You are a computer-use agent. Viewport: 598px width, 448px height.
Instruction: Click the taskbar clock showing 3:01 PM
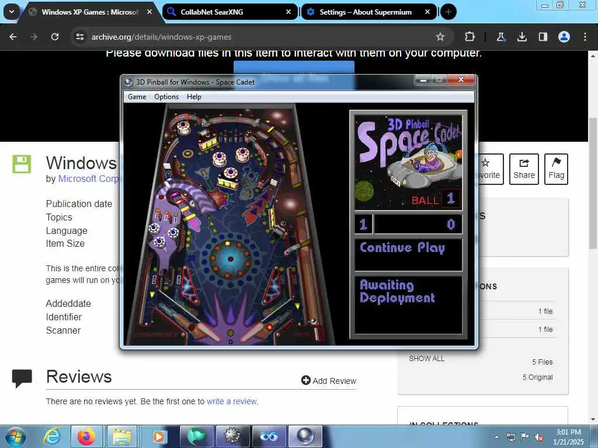[569, 437]
